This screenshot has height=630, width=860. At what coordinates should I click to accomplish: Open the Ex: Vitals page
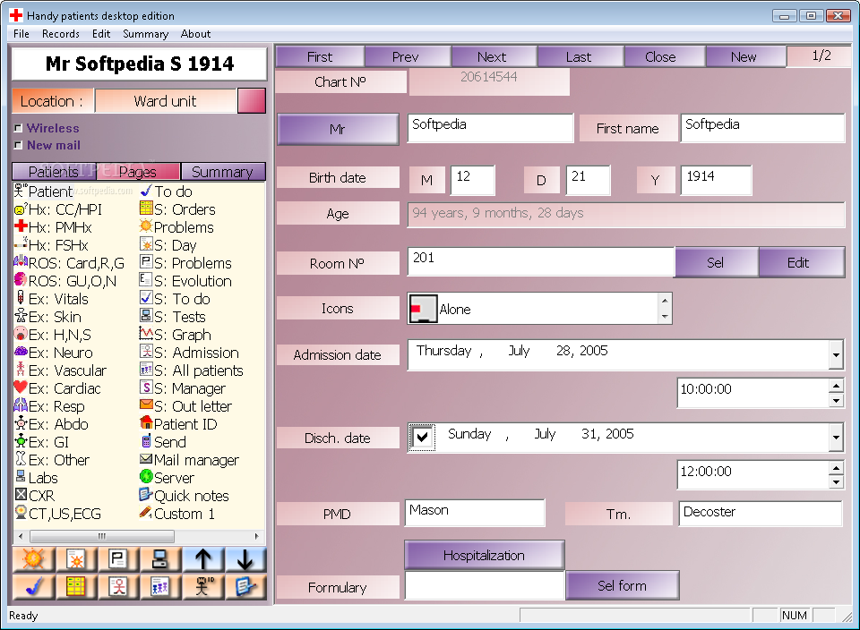pyautogui.click(x=52, y=299)
